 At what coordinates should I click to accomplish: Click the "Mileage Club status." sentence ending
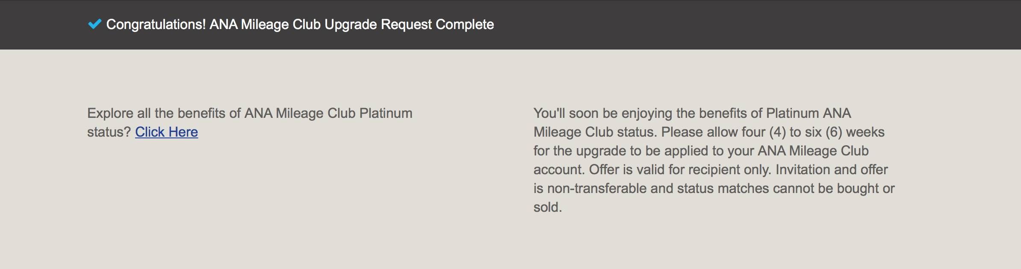595,132
